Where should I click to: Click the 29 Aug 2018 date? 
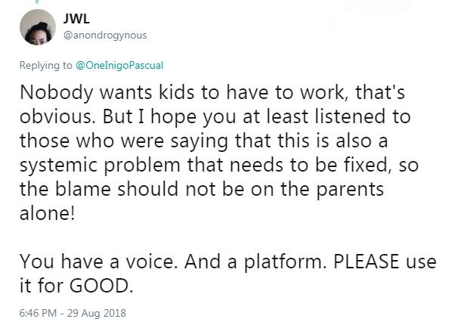point(97,313)
